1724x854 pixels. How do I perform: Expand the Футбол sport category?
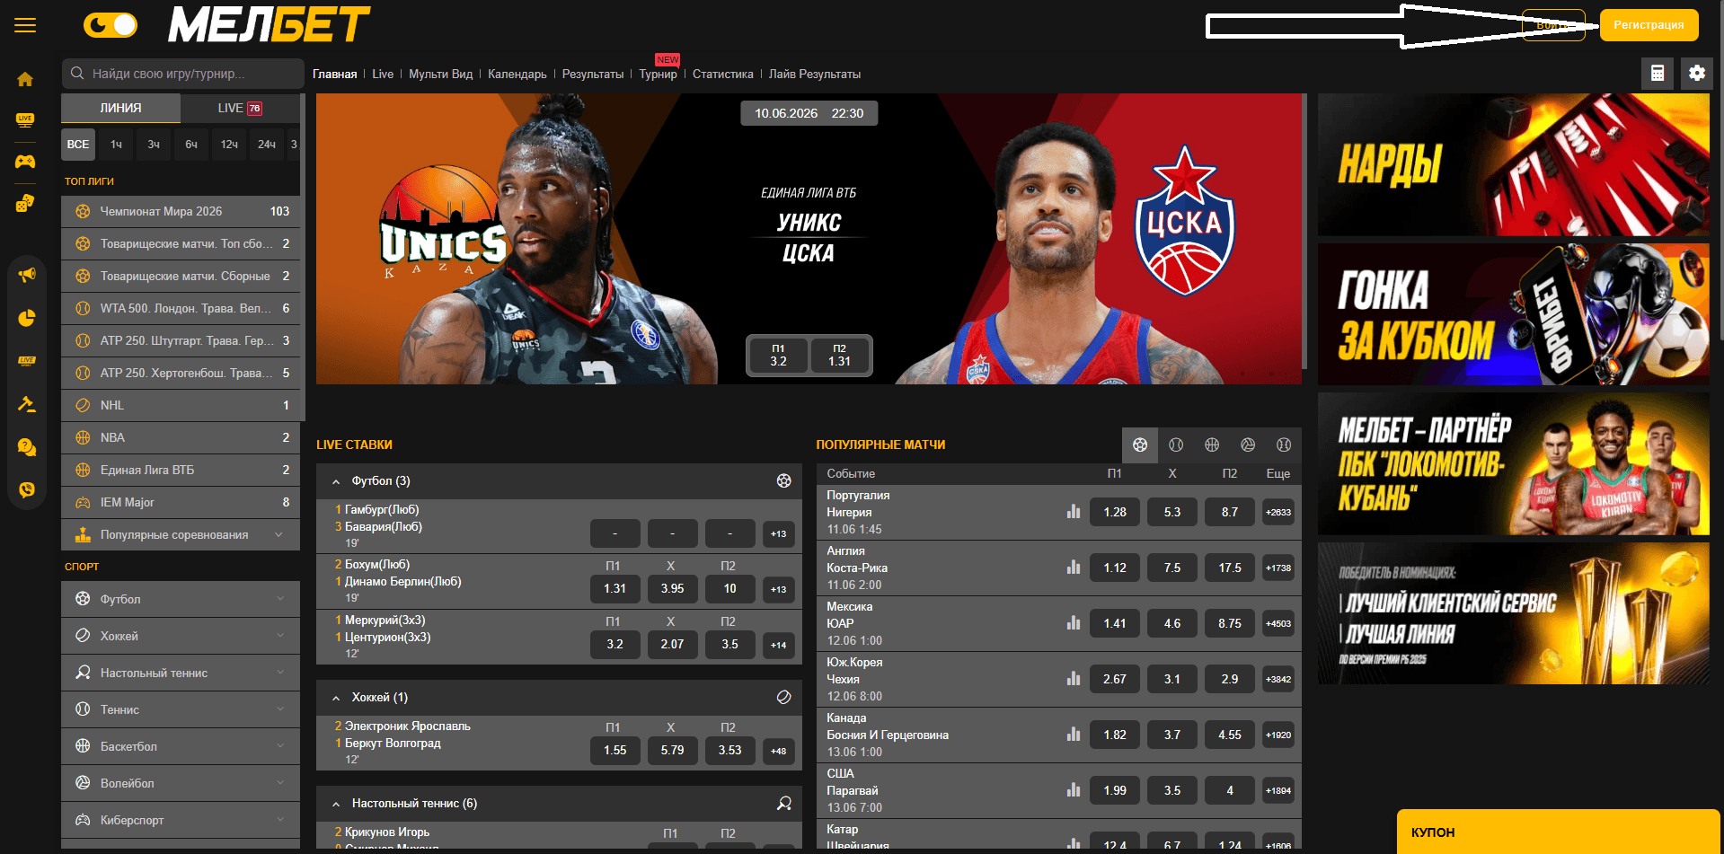[x=181, y=599]
